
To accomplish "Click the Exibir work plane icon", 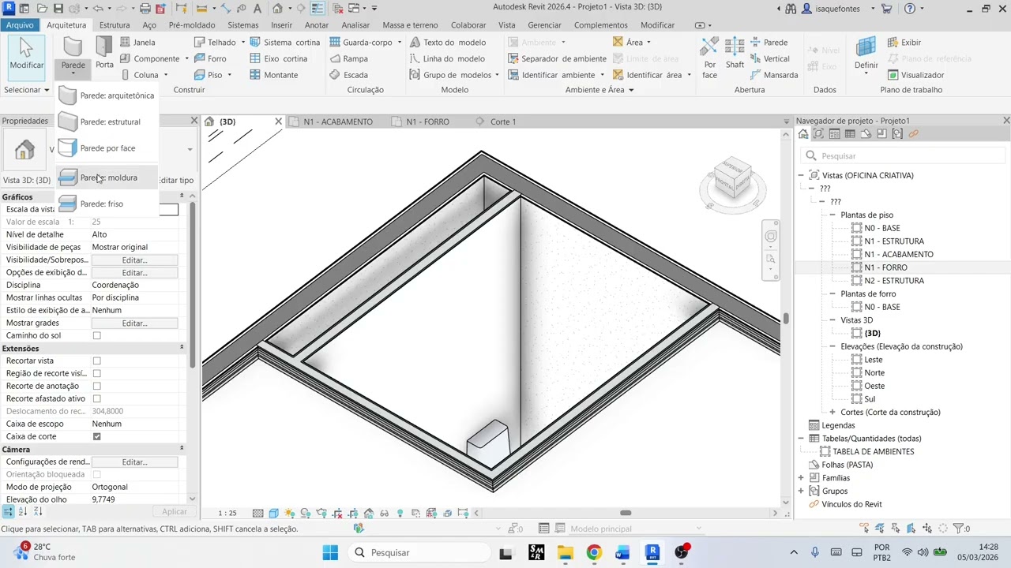I will (x=904, y=42).
